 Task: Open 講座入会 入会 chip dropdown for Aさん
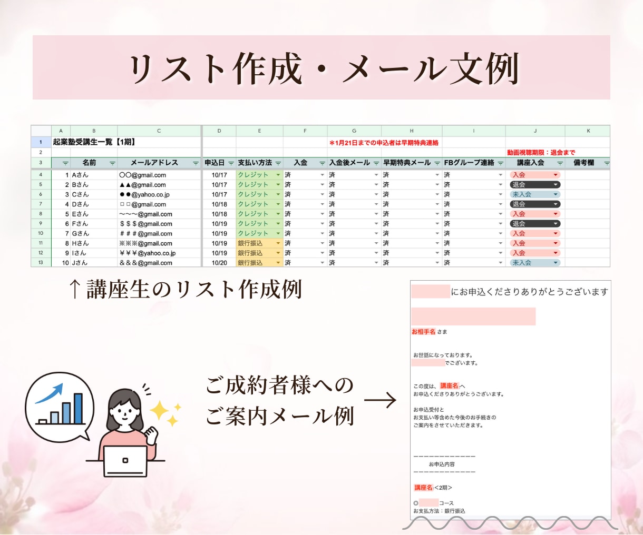556,175
